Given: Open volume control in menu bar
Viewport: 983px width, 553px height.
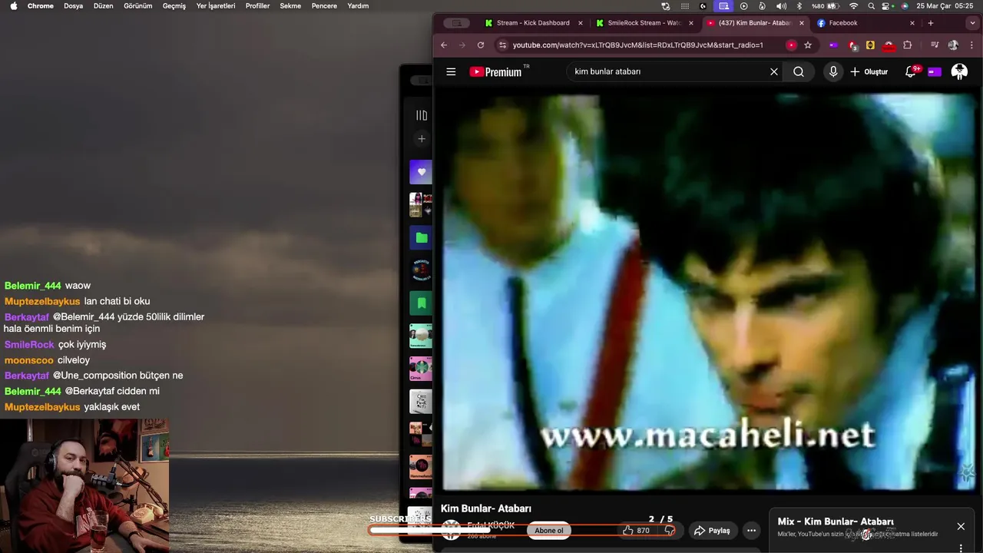Looking at the screenshot, I should 781,5.
